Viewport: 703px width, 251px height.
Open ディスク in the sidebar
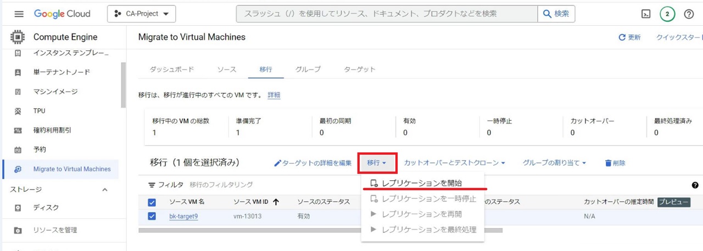click(46, 208)
